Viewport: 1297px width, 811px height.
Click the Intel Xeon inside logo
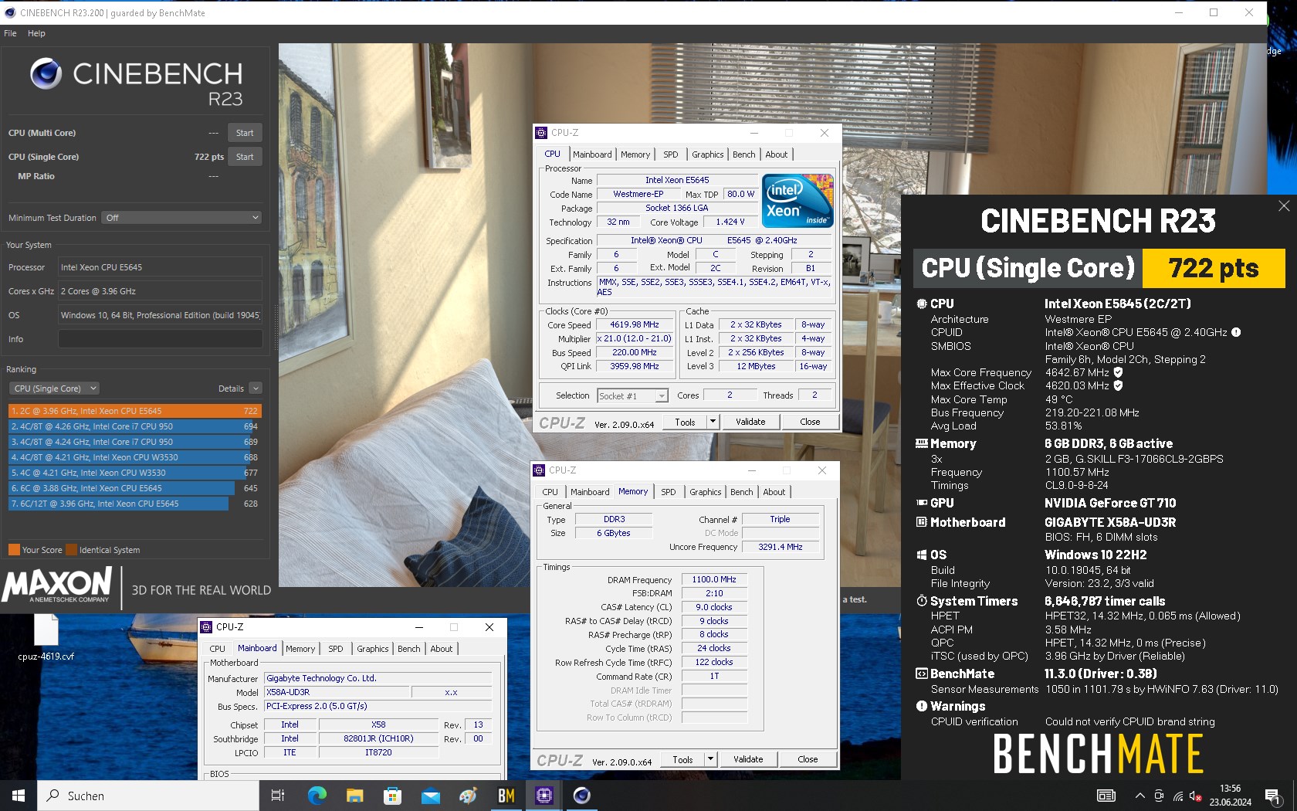point(798,200)
